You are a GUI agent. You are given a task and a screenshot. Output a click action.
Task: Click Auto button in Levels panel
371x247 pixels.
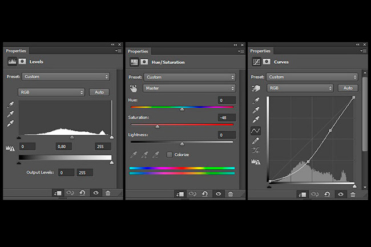[99, 92]
